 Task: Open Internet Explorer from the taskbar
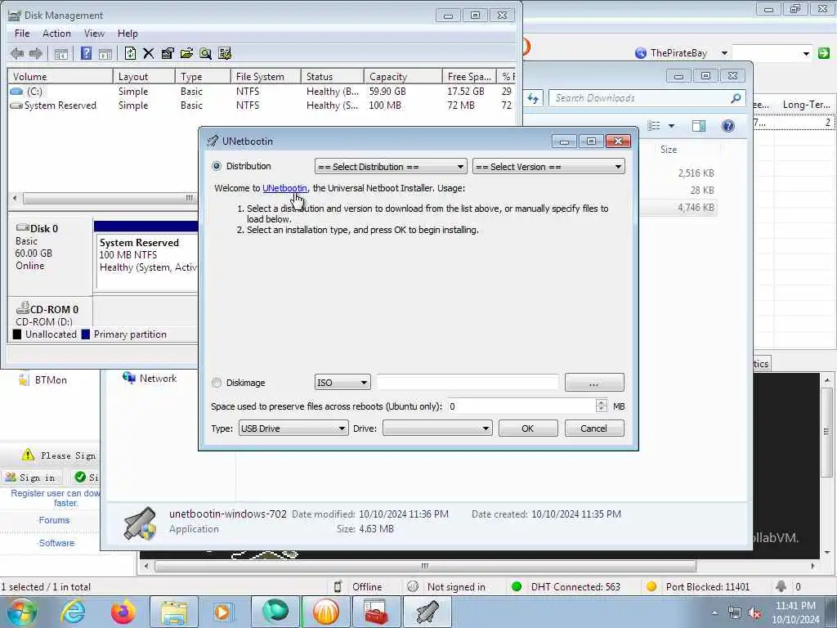click(73, 612)
